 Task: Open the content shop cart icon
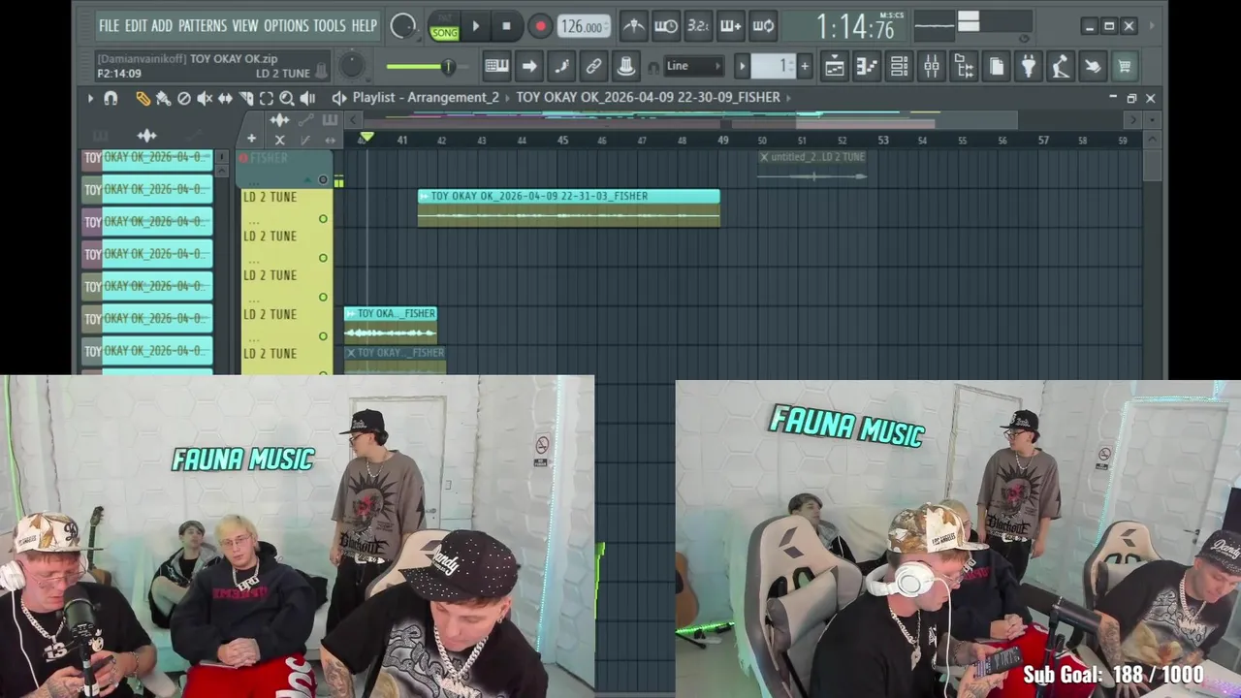(1125, 66)
